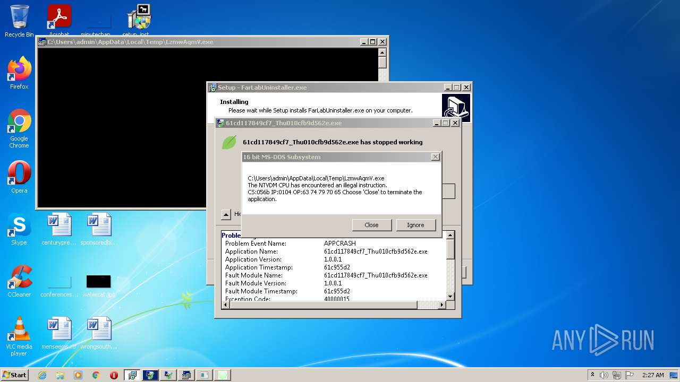This screenshot has width=680, height=382.
Task: Launch Opera from the desktop
Action: 19,177
